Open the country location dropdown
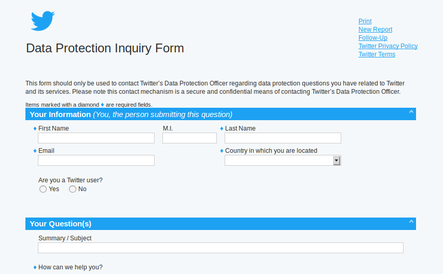 tap(336, 161)
